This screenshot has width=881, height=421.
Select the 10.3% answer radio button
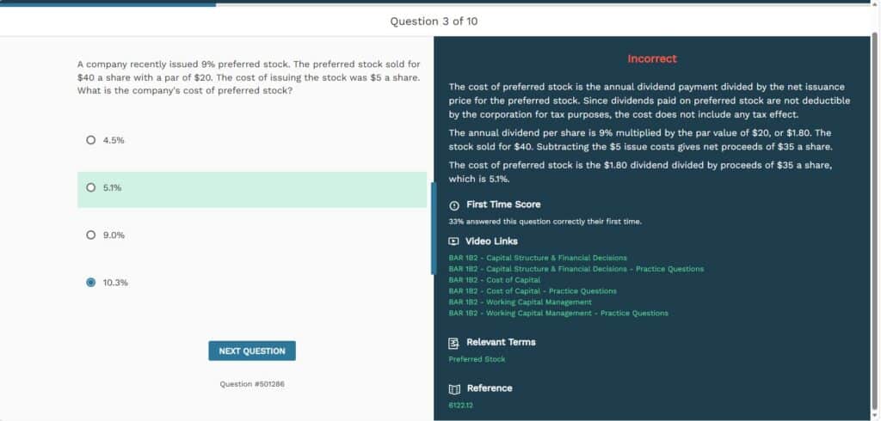click(x=91, y=283)
